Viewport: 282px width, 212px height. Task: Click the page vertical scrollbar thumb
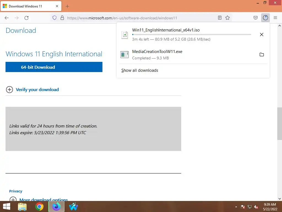[x=280, y=124]
